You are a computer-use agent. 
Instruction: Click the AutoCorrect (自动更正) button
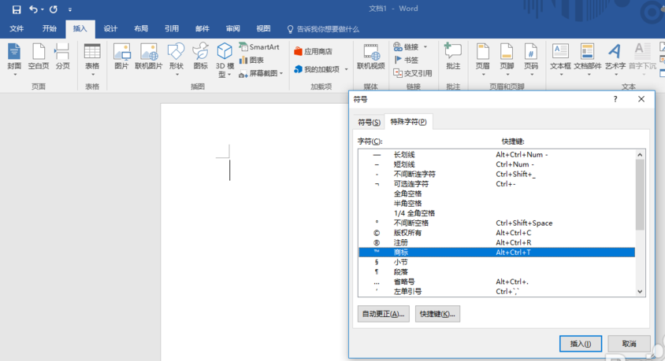(x=383, y=314)
